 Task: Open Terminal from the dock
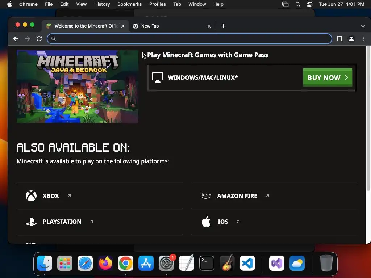(207, 263)
